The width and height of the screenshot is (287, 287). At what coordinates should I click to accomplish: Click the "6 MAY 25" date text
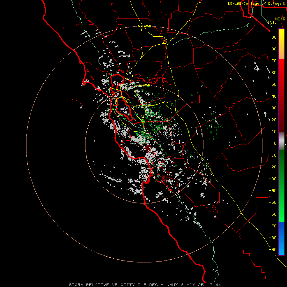pyautogui.click(x=193, y=285)
